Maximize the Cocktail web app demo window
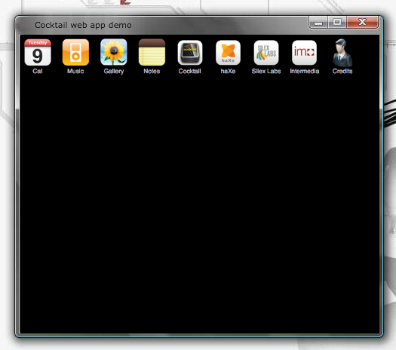The height and width of the screenshot is (350, 396). tap(337, 22)
